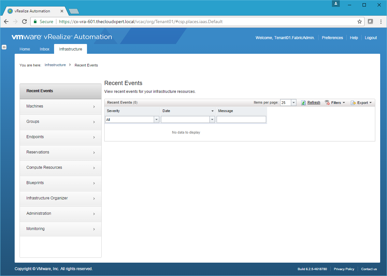Open the Blueprints menu item
The width and height of the screenshot is (387, 276).
coord(60,183)
